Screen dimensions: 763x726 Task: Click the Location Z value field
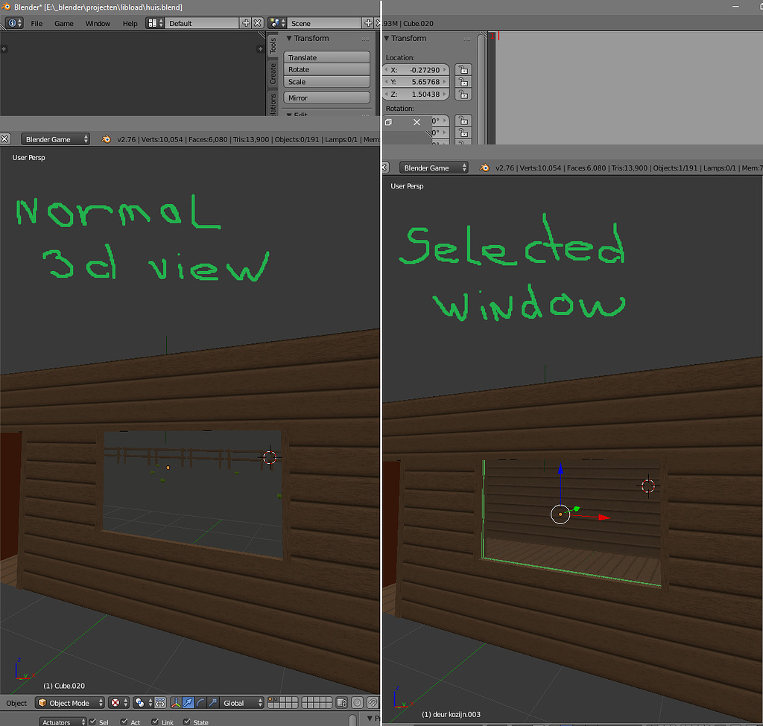(416, 95)
